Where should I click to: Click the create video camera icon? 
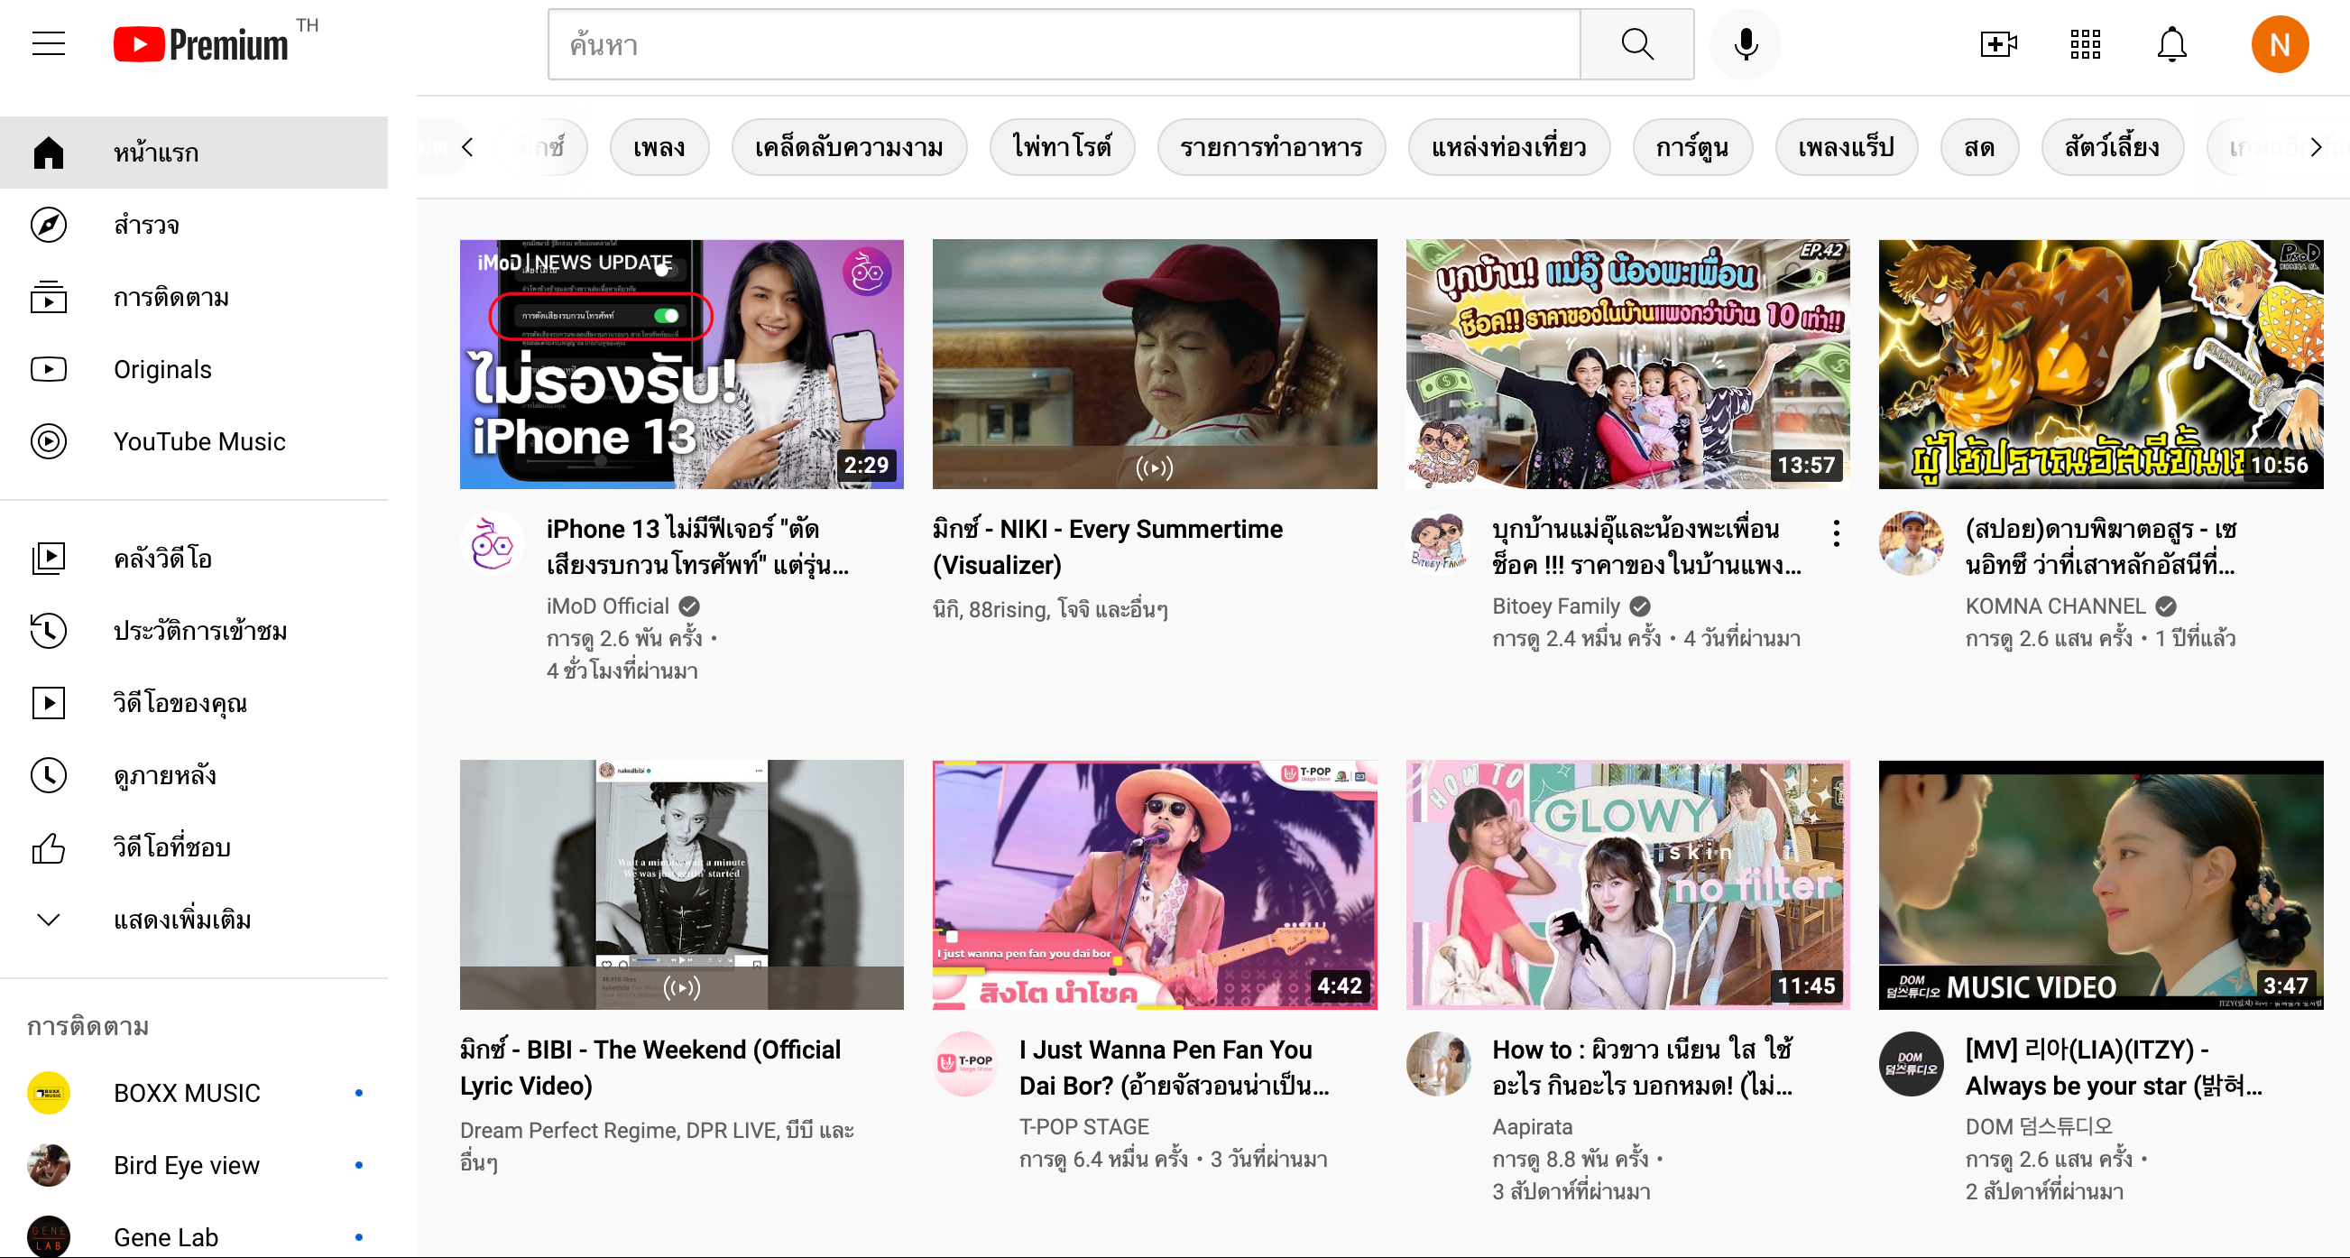coord(1997,44)
